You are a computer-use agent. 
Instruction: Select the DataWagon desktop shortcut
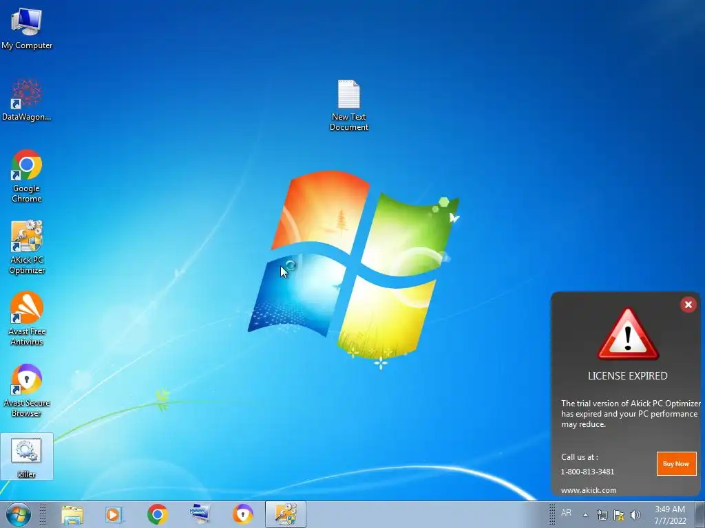click(27, 100)
